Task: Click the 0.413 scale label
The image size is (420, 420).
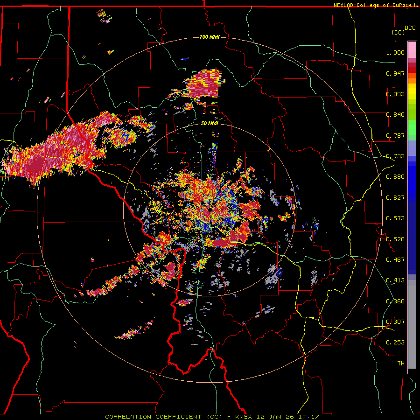Action: pos(395,280)
